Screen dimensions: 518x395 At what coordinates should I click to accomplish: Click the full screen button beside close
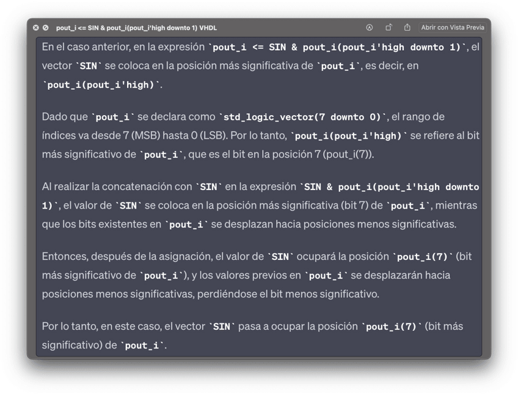tap(45, 28)
